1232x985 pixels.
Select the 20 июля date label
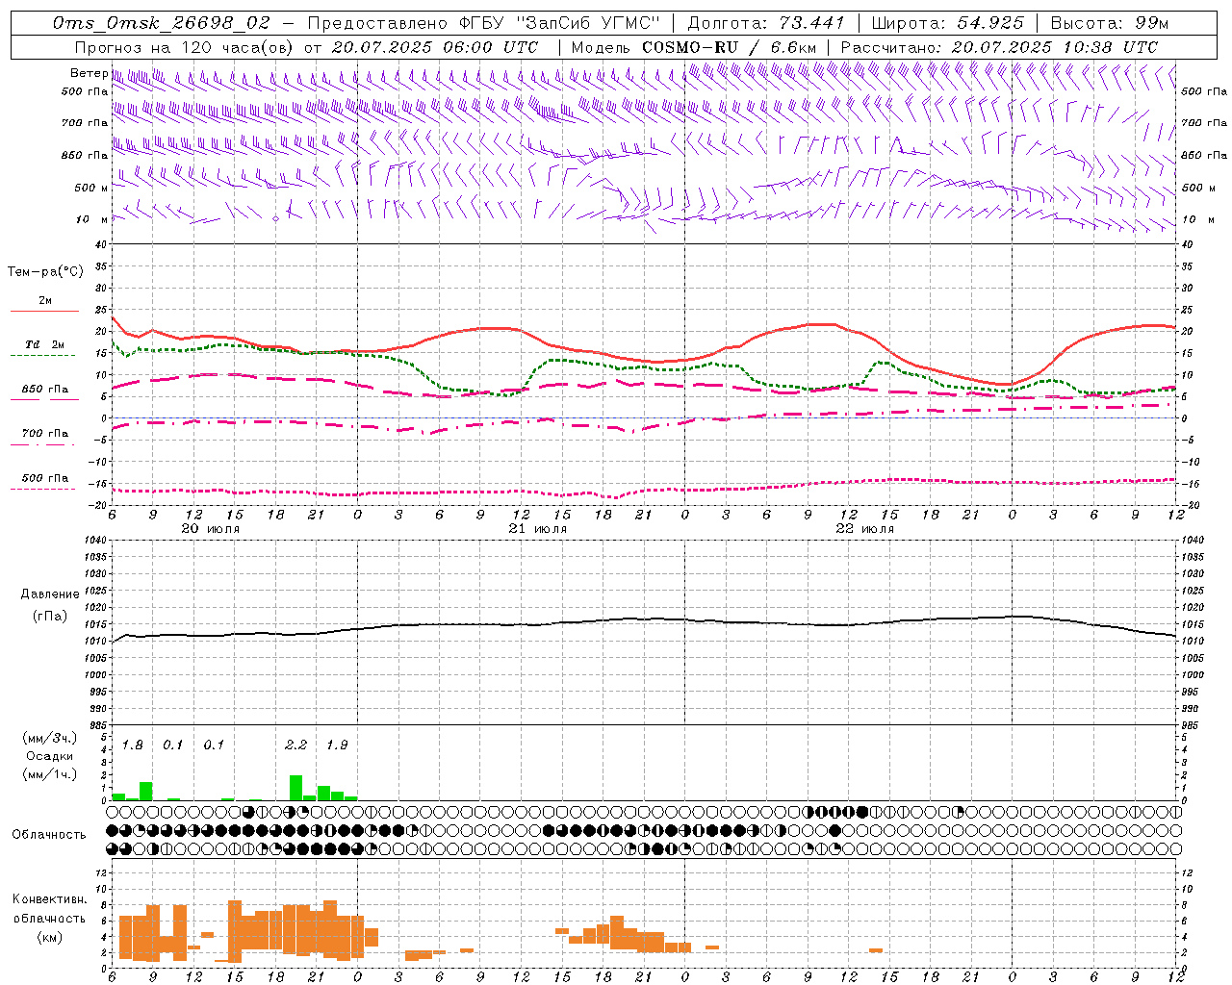pyautogui.click(x=211, y=528)
